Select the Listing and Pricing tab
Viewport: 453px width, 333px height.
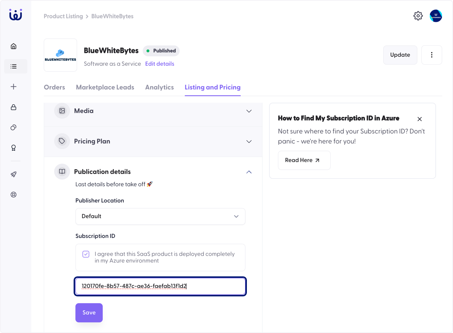click(213, 87)
